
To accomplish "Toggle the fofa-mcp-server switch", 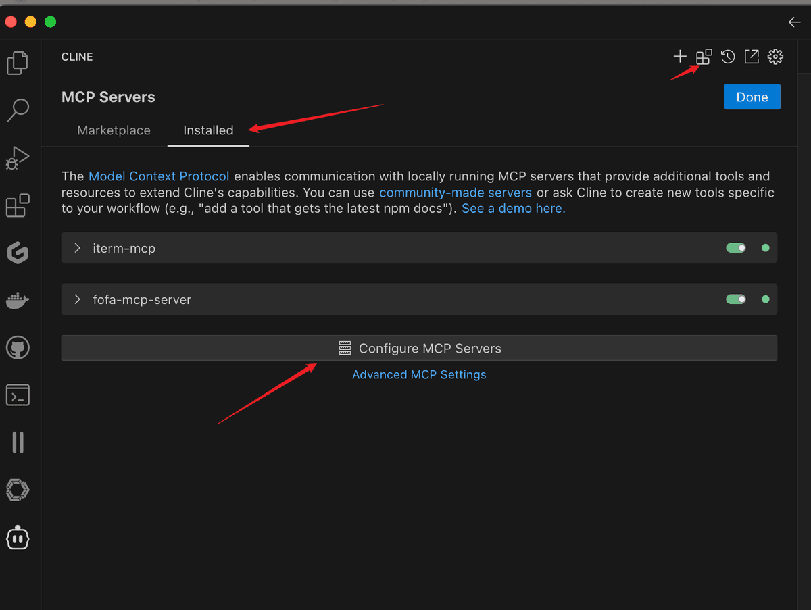I will (736, 299).
